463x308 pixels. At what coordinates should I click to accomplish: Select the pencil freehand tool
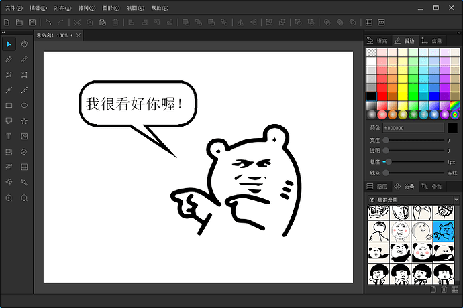tap(24, 60)
